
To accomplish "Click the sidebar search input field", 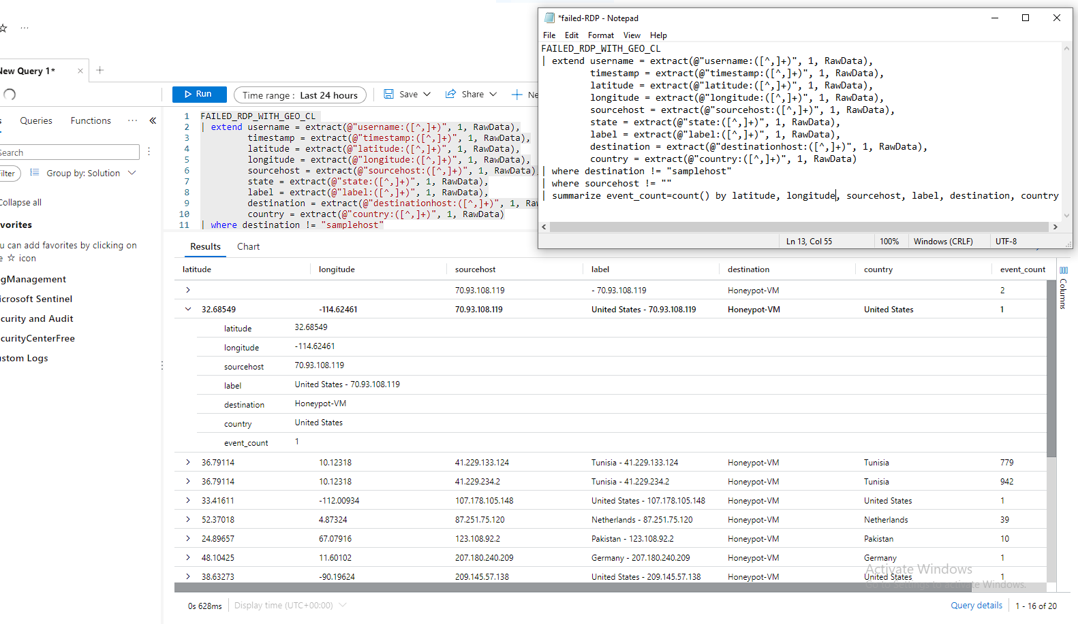I will 70,152.
